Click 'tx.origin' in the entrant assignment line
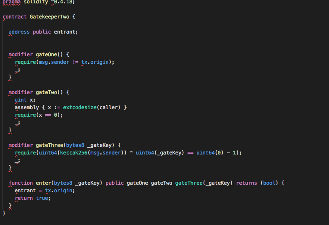Image resolution: width=329 pixels, height=225 pixels. click(x=58, y=191)
